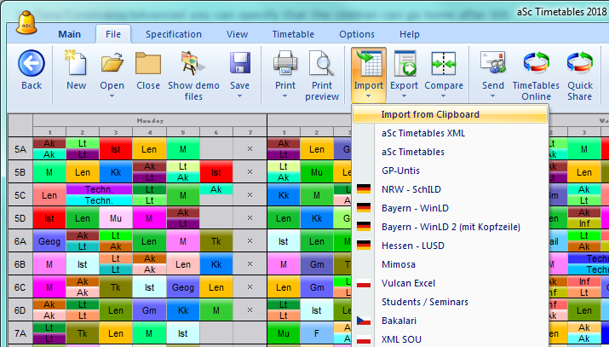Click Techn. magenta card in 5C row
This screenshot has height=347, width=609.
pyautogui.click(x=99, y=189)
